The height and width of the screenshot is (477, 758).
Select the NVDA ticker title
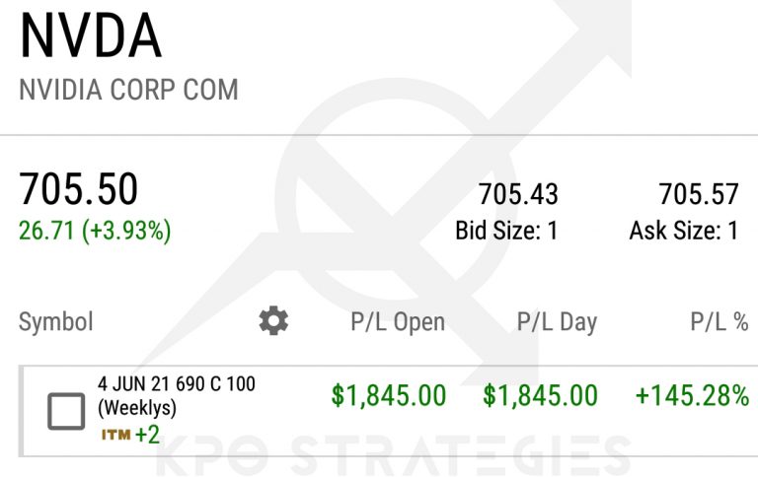(90, 36)
